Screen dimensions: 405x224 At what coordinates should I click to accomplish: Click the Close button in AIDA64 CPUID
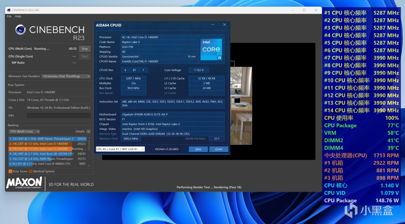(x=219, y=149)
